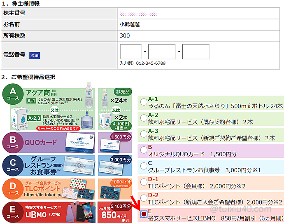Click the 電話番号 field label

(x=14, y=54)
